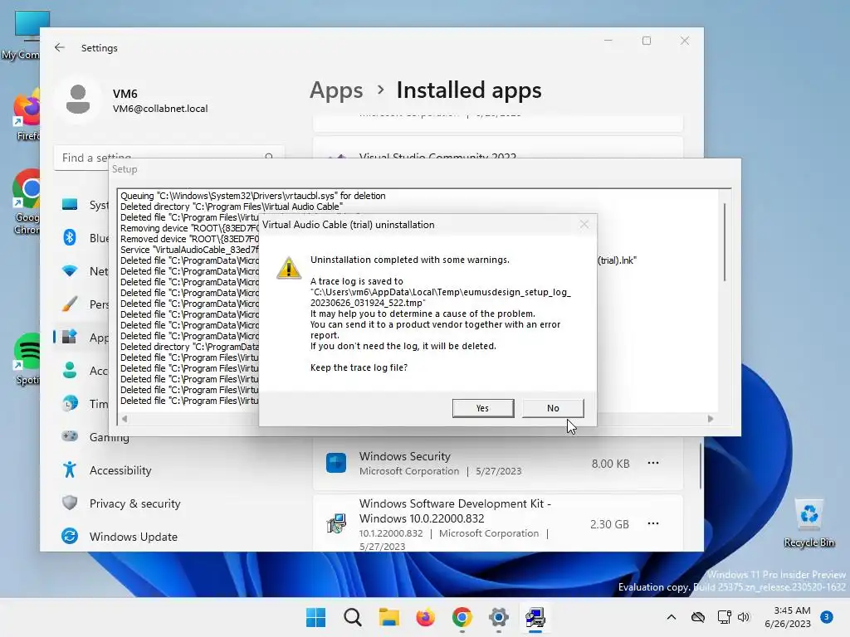This screenshot has height=637, width=850.
Task: Click the warning icon in the dialog
Action: [289, 268]
